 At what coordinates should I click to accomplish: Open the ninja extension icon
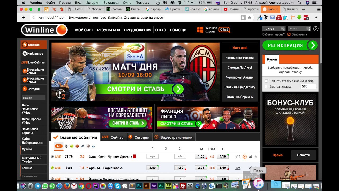pos(266,18)
